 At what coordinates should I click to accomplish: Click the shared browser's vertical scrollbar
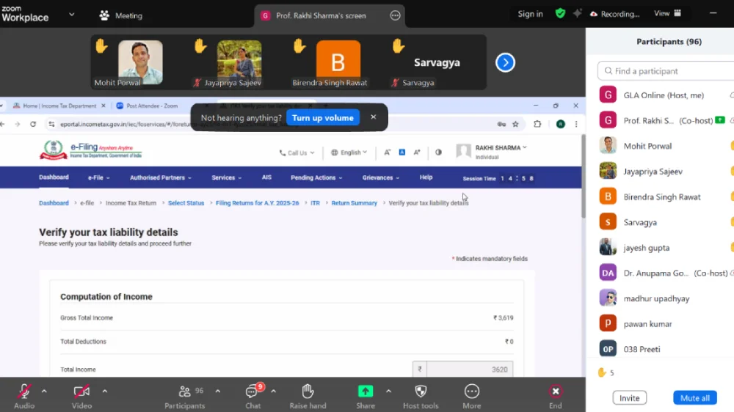[x=583, y=176]
